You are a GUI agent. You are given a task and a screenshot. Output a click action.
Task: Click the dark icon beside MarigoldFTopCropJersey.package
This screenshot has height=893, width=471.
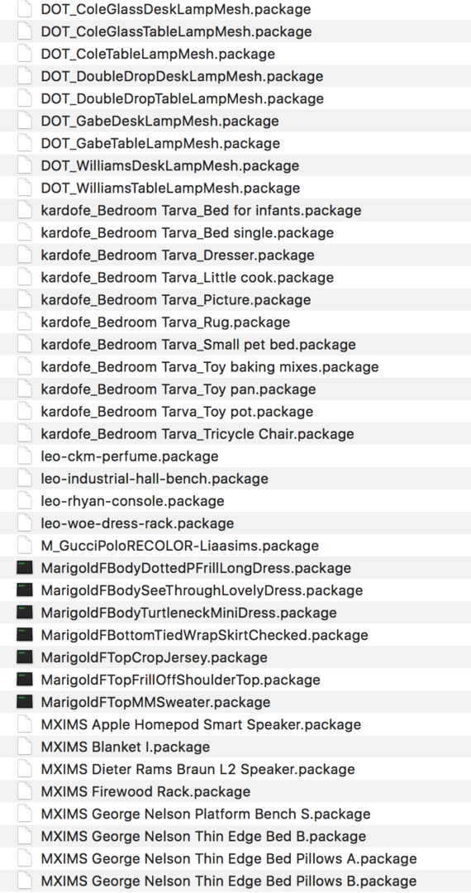pyautogui.click(x=25, y=657)
